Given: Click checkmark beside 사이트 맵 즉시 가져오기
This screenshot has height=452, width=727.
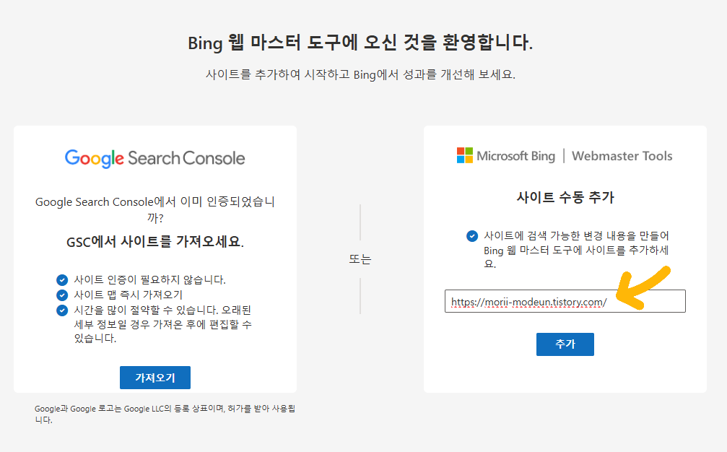Looking at the screenshot, I should coord(62,295).
